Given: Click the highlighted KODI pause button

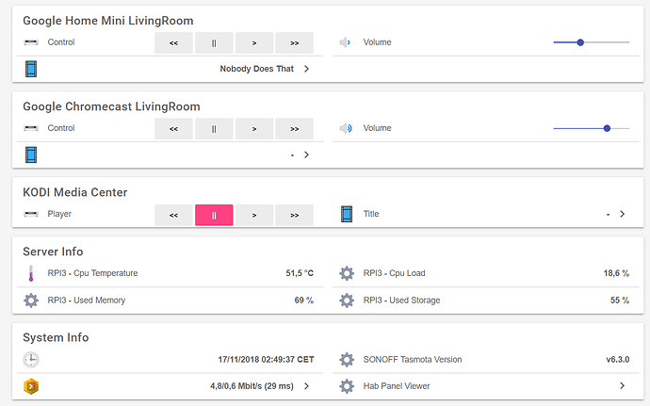Looking at the screenshot, I should point(214,215).
